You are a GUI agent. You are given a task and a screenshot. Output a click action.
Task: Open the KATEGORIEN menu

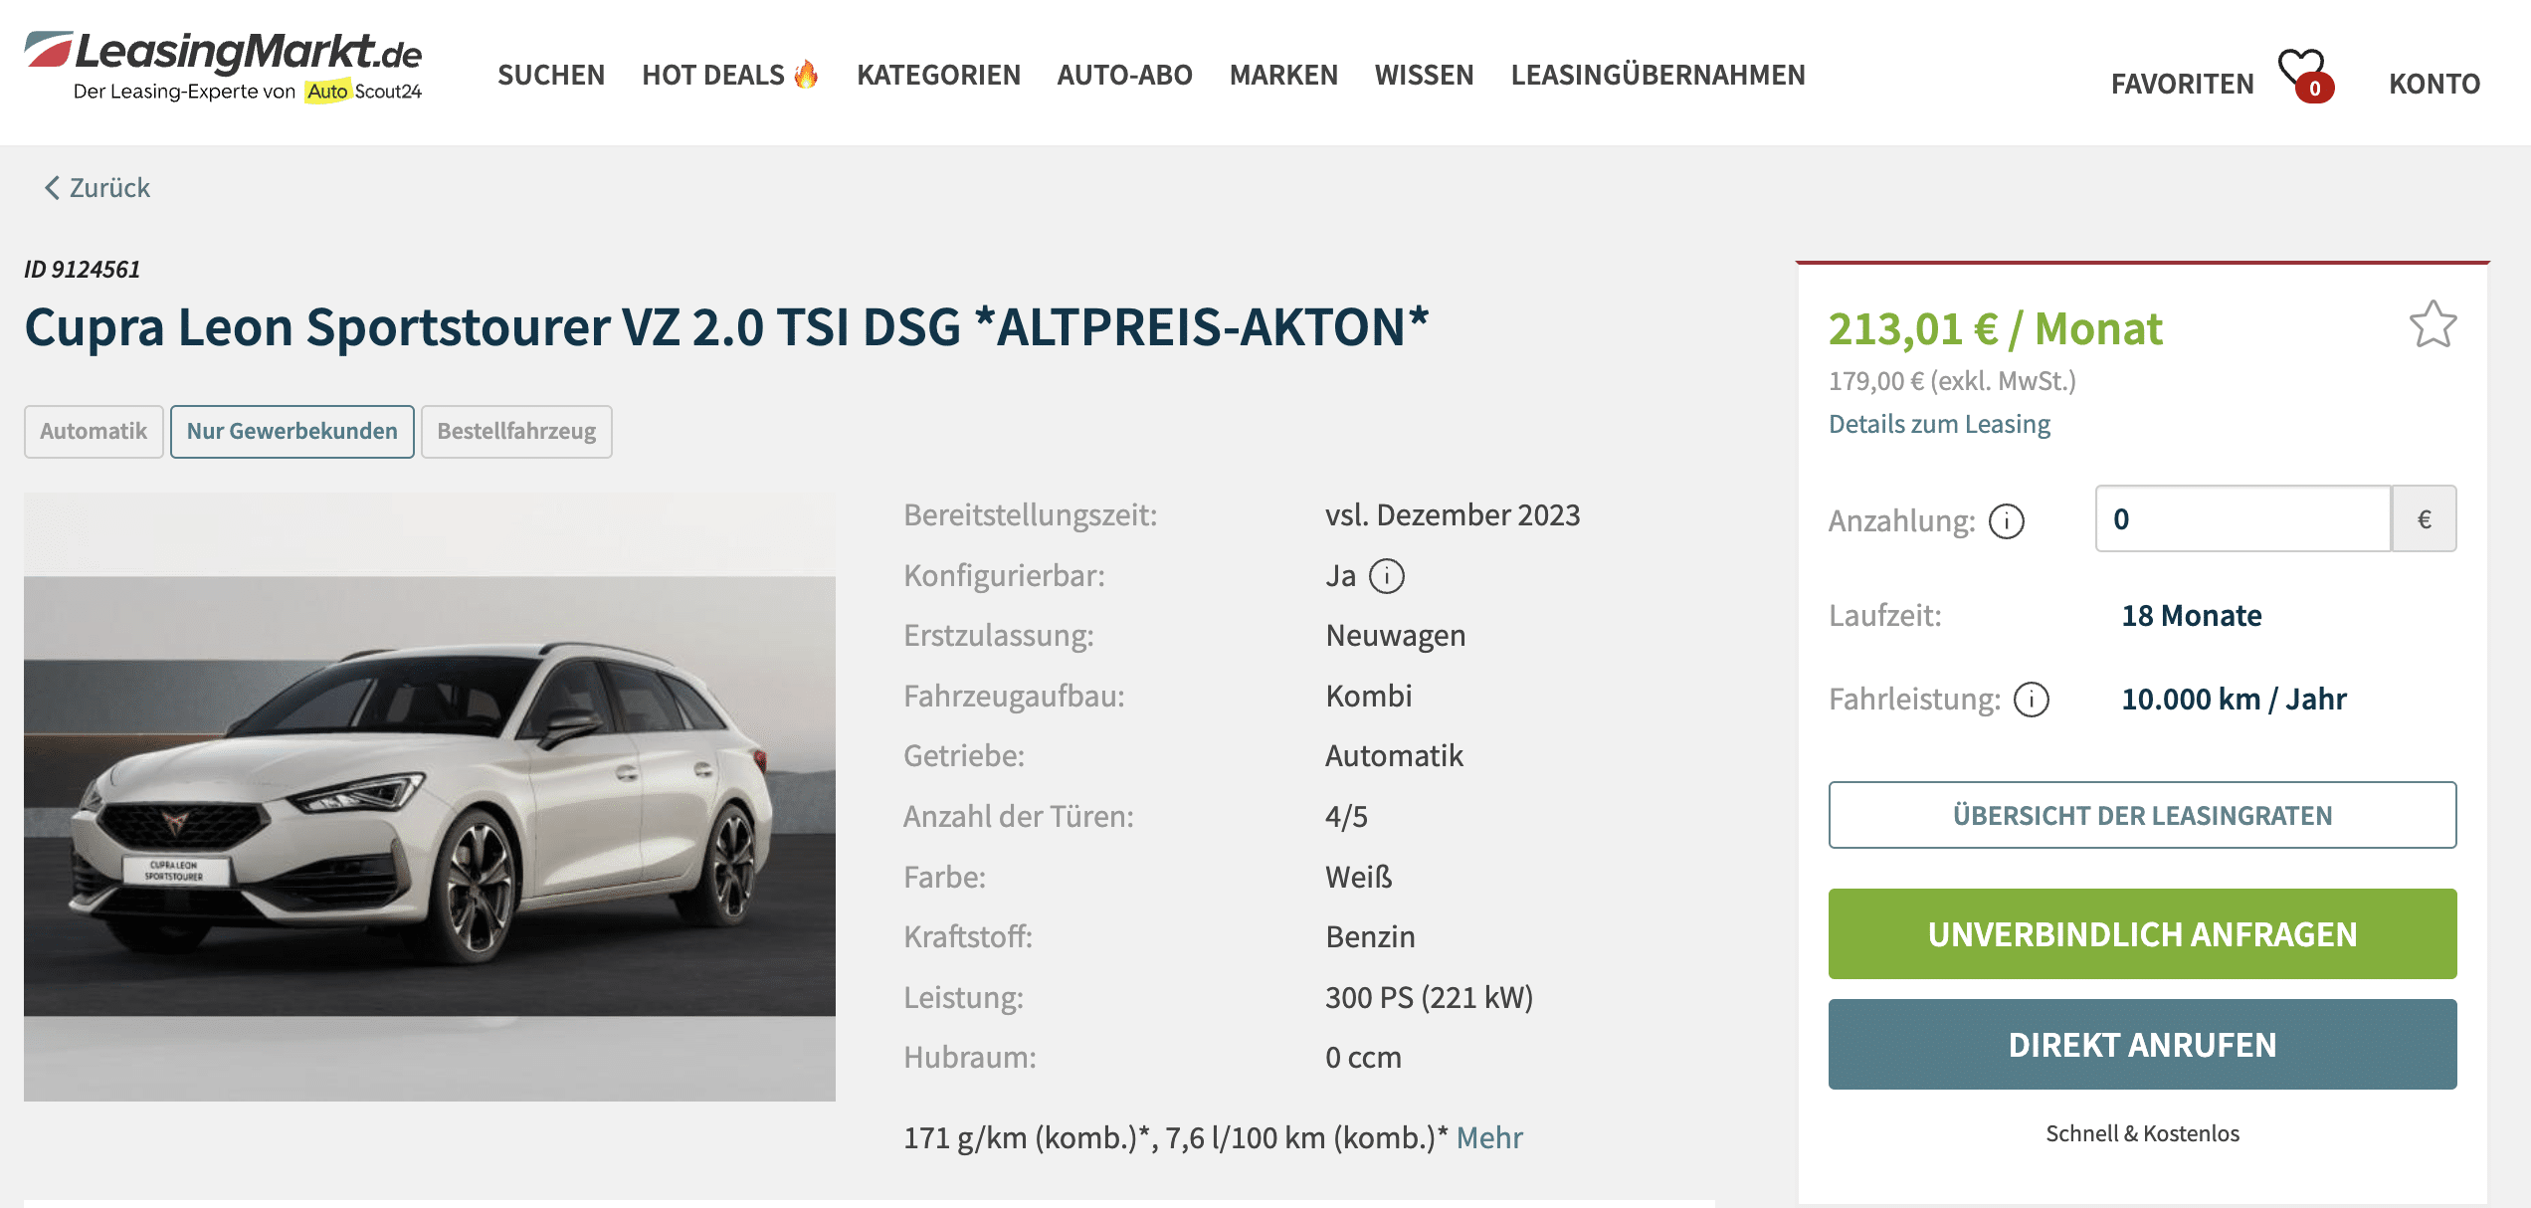click(938, 75)
